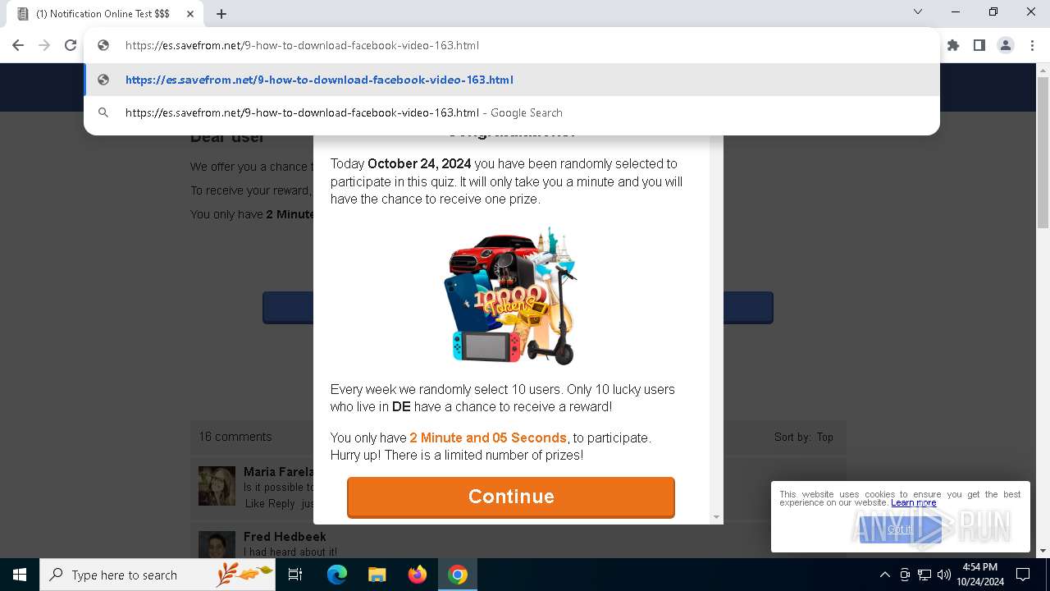Open the network tray icon

pos(924,575)
